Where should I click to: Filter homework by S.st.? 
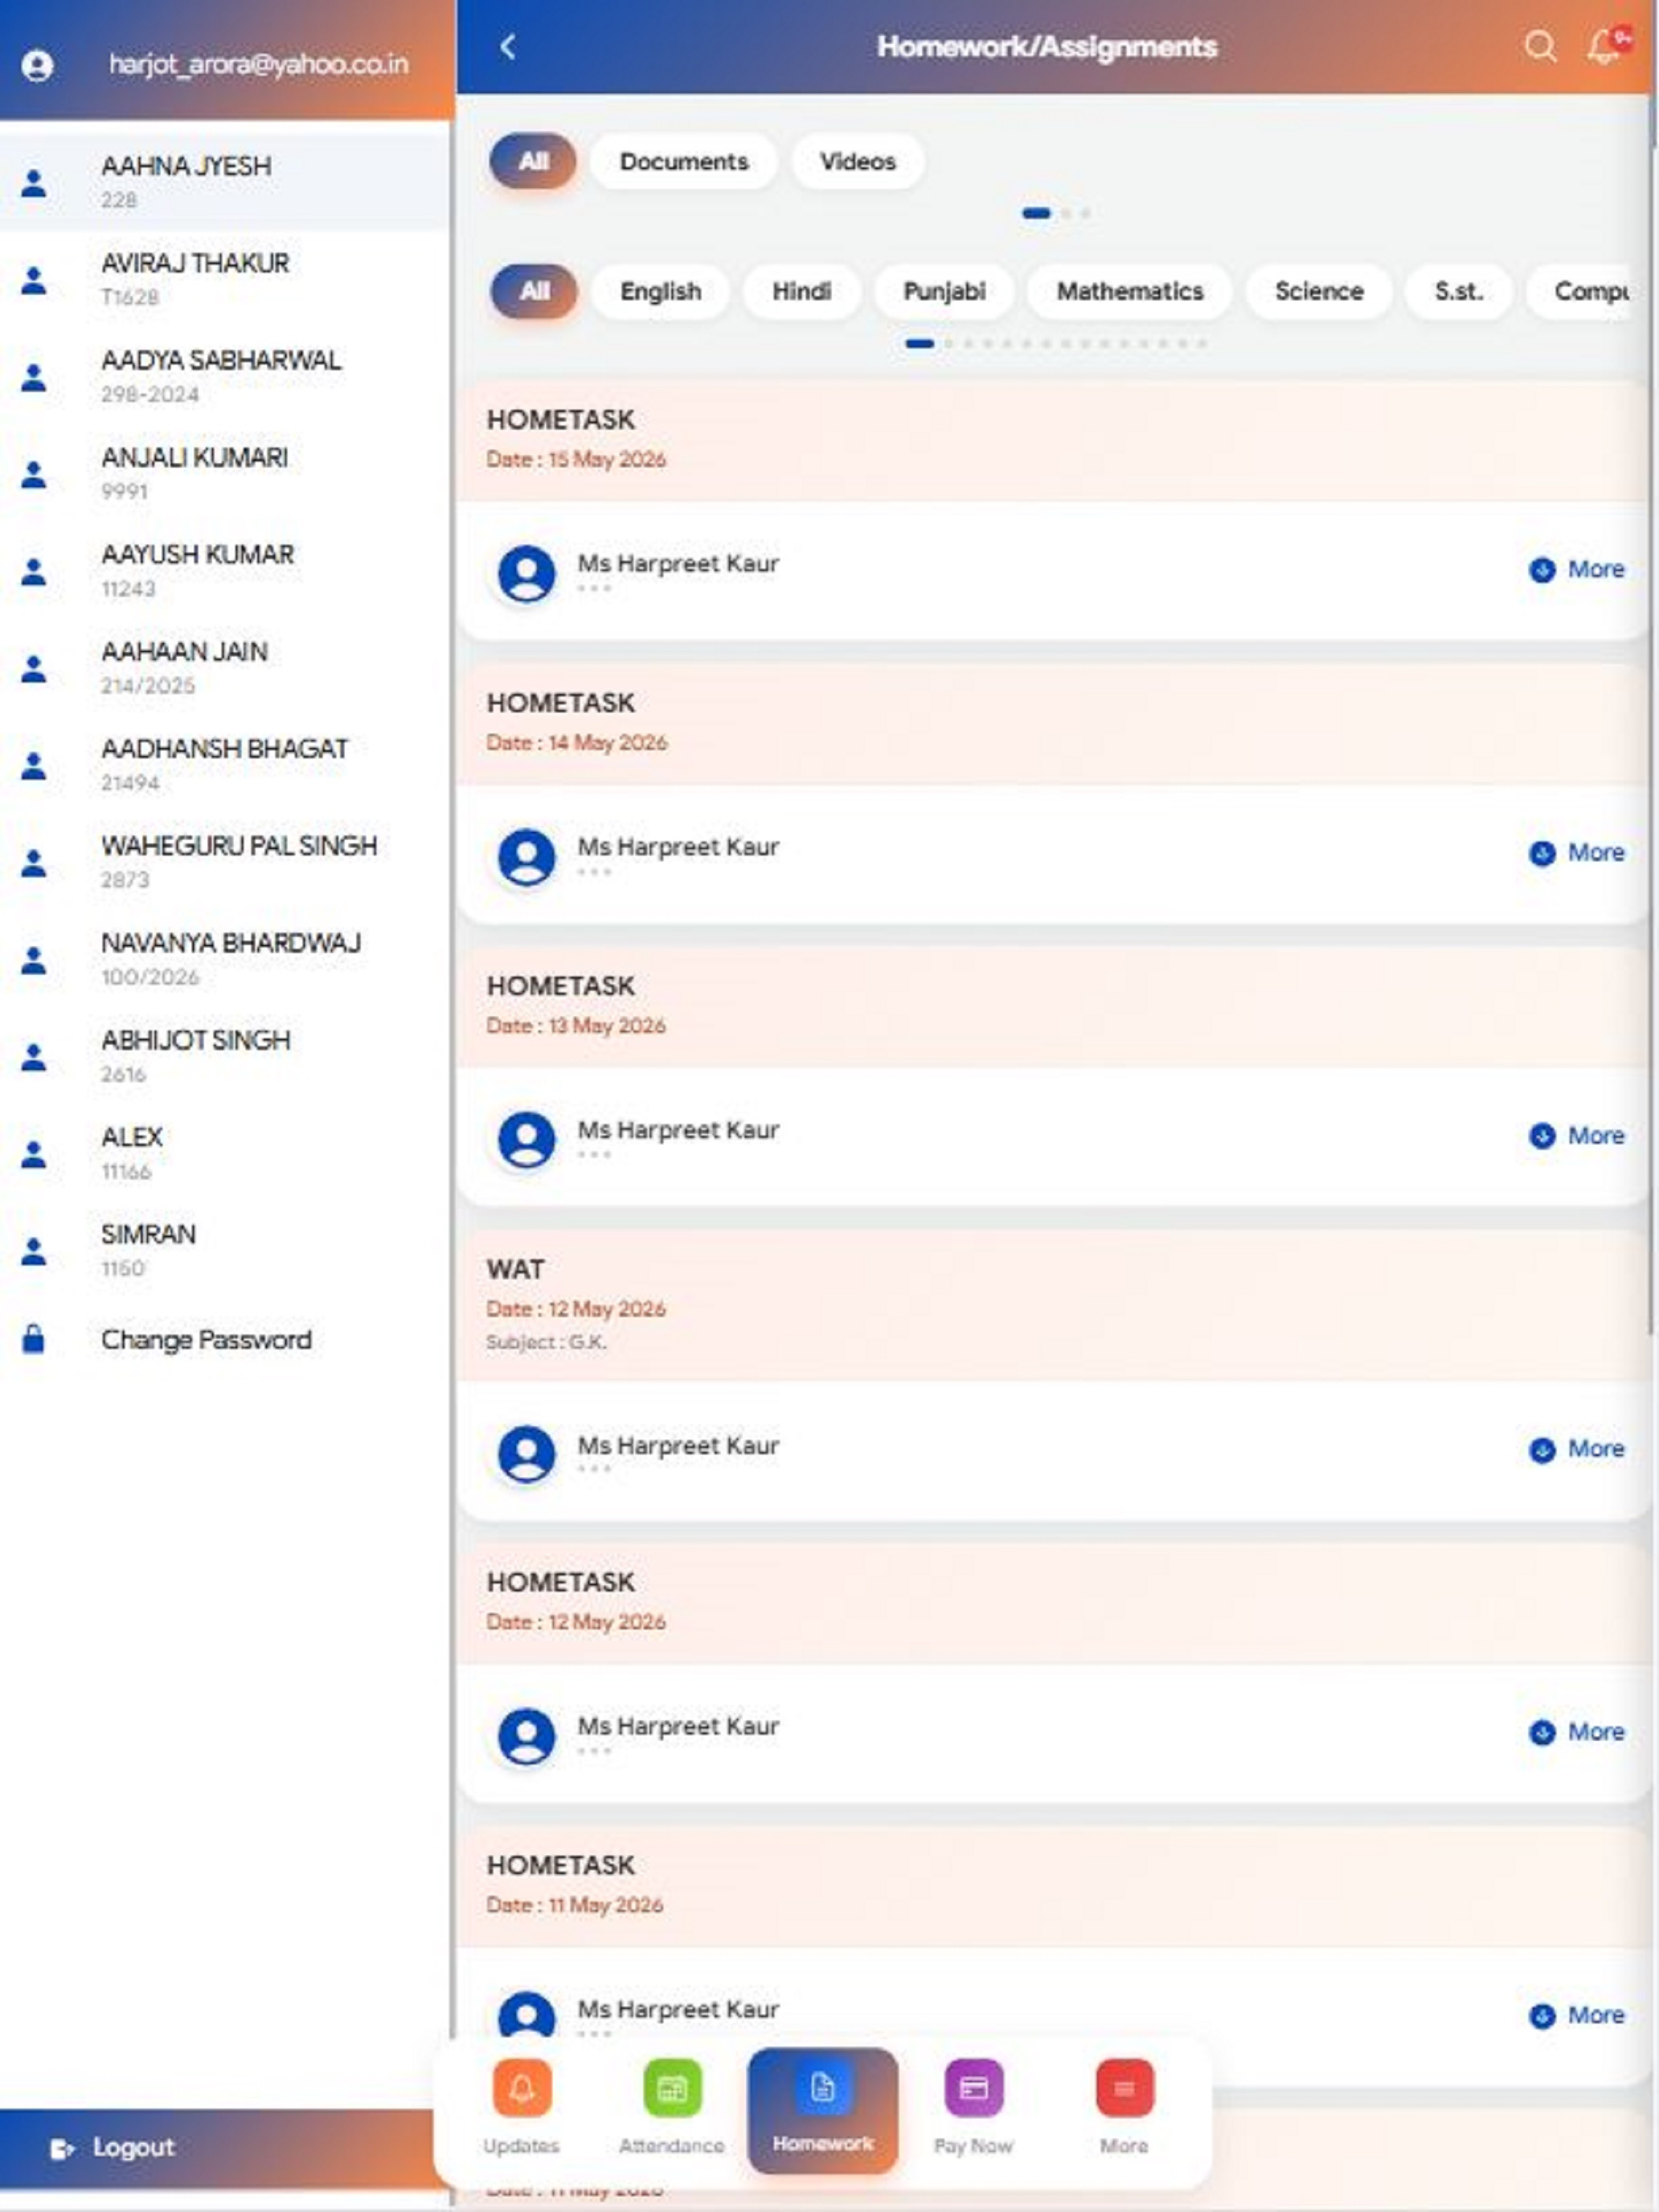coord(1459,291)
